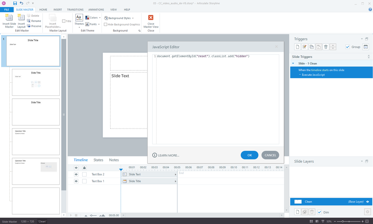Open the Colors dropdown in Edit Theme
The image size is (373, 224).
93,18
